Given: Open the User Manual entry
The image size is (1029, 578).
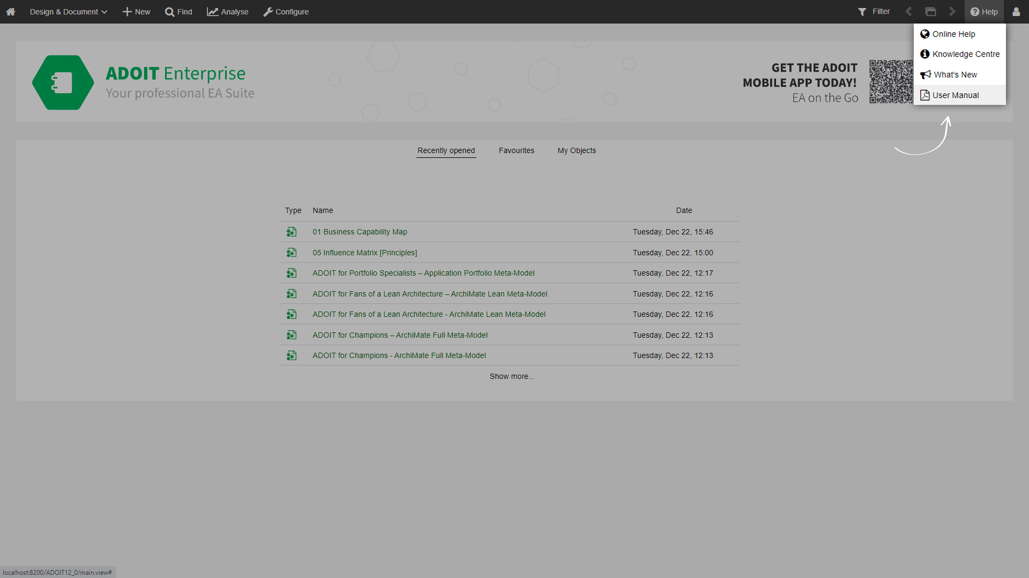Looking at the screenshot, I should pos(959,95).
